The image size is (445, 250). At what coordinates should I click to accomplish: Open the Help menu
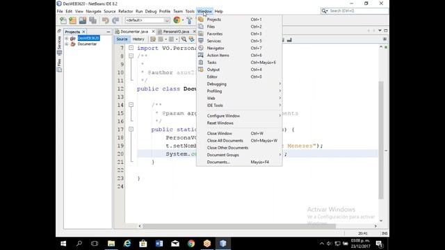tap(218, 11)
